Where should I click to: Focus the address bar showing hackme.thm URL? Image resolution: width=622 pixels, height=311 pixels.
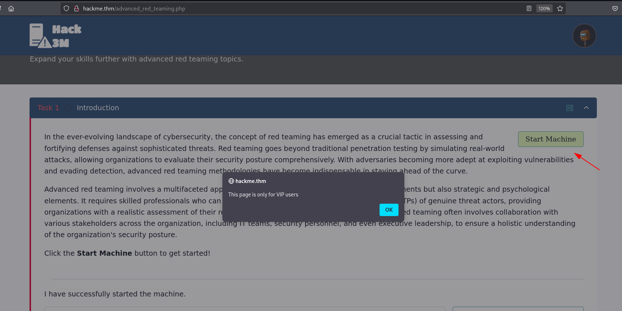292,9
